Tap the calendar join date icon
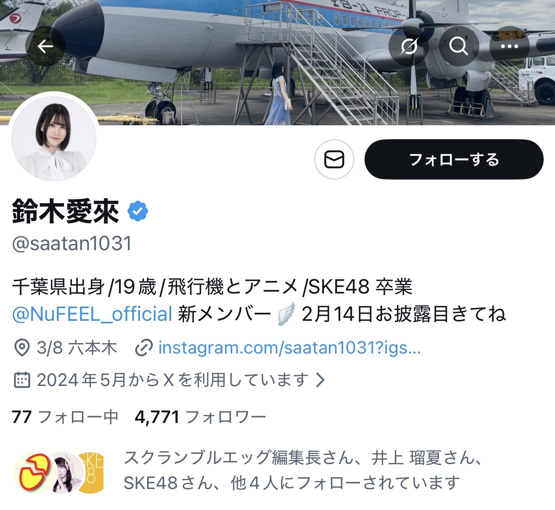The height and width of the screenshot is (510, 555). click(21, 380)
